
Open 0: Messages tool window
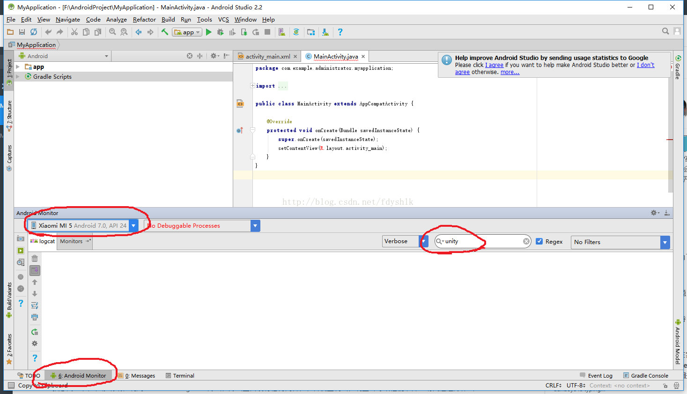[x=137, y=376]
